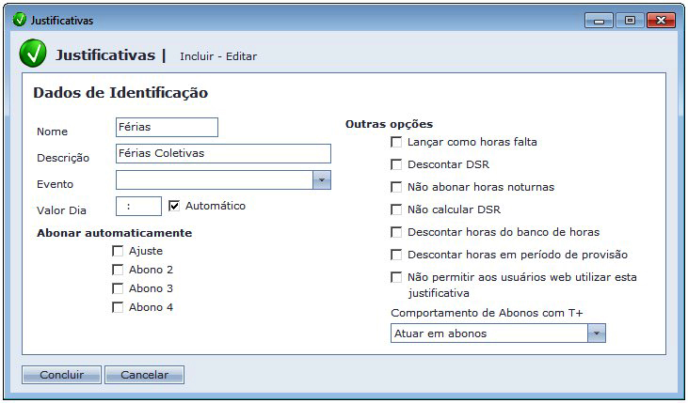Viewport: 688px width, 403px height.
Task: Tick the Abono 3 checkbox
Action: click(x=118, y=288)
